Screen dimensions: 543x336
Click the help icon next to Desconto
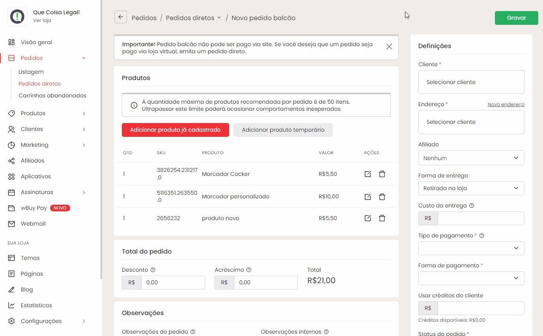pos(153,270)
